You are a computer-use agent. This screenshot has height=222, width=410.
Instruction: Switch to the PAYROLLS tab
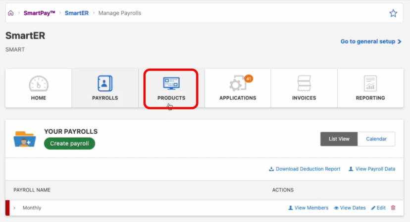[105, 88]
